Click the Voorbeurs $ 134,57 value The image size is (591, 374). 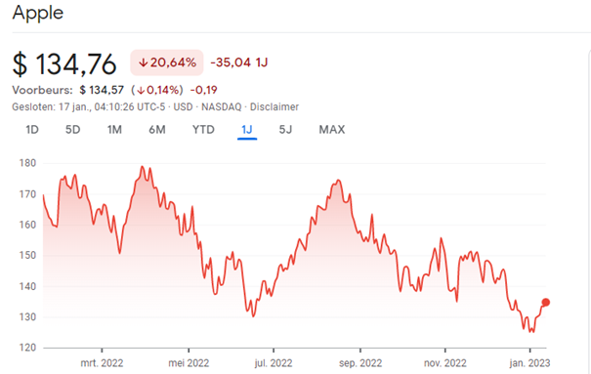pos(102,90)
